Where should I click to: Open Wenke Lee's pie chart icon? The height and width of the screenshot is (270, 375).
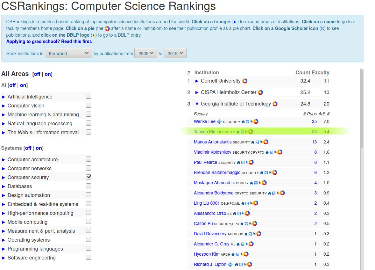click(x=256, y=121)
